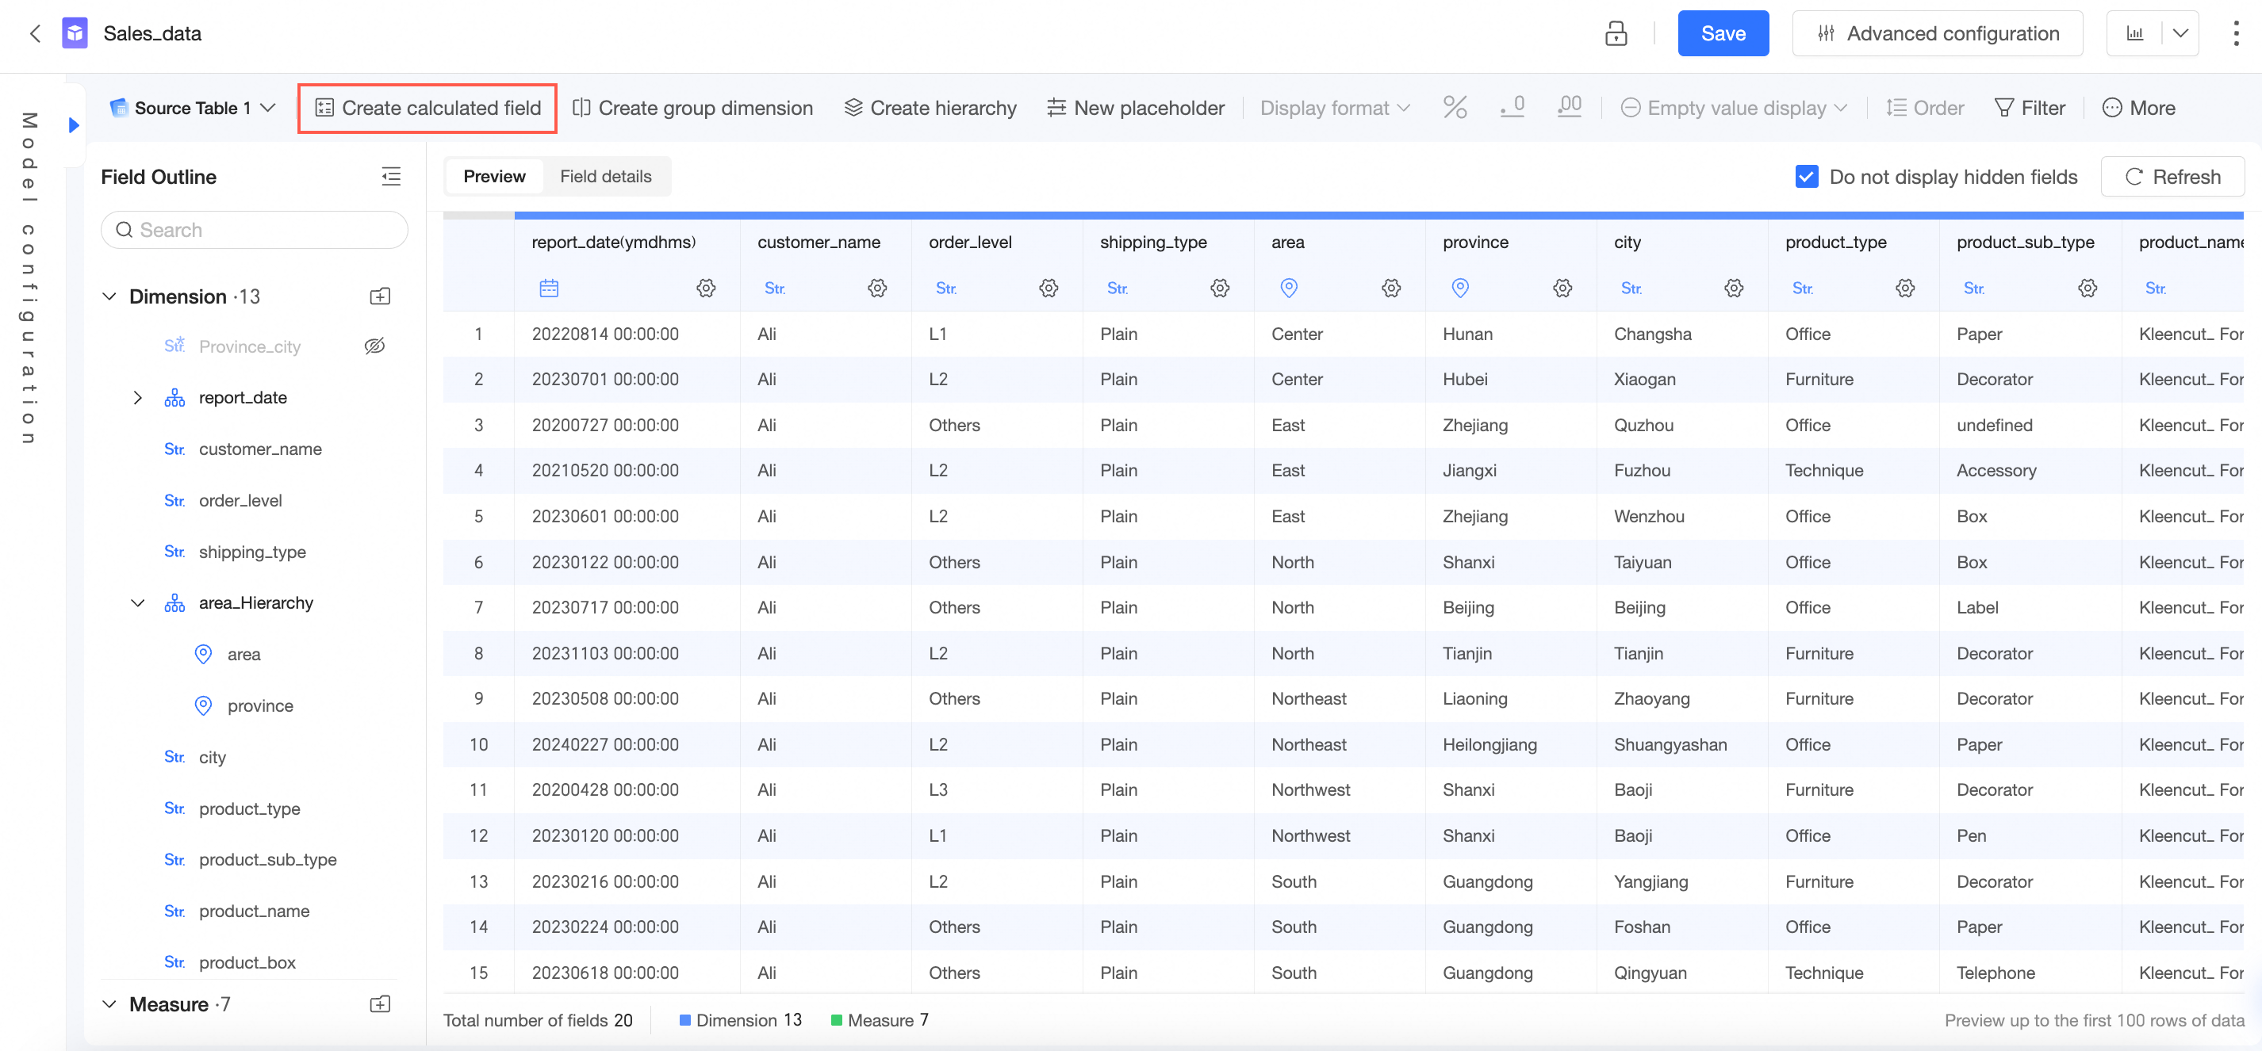Image resolution: width=2262 pixels, height=1051 pixels.
Task: Expand the report_date hierarchy node
Action: pyautogui.click(x=137, y=397)
